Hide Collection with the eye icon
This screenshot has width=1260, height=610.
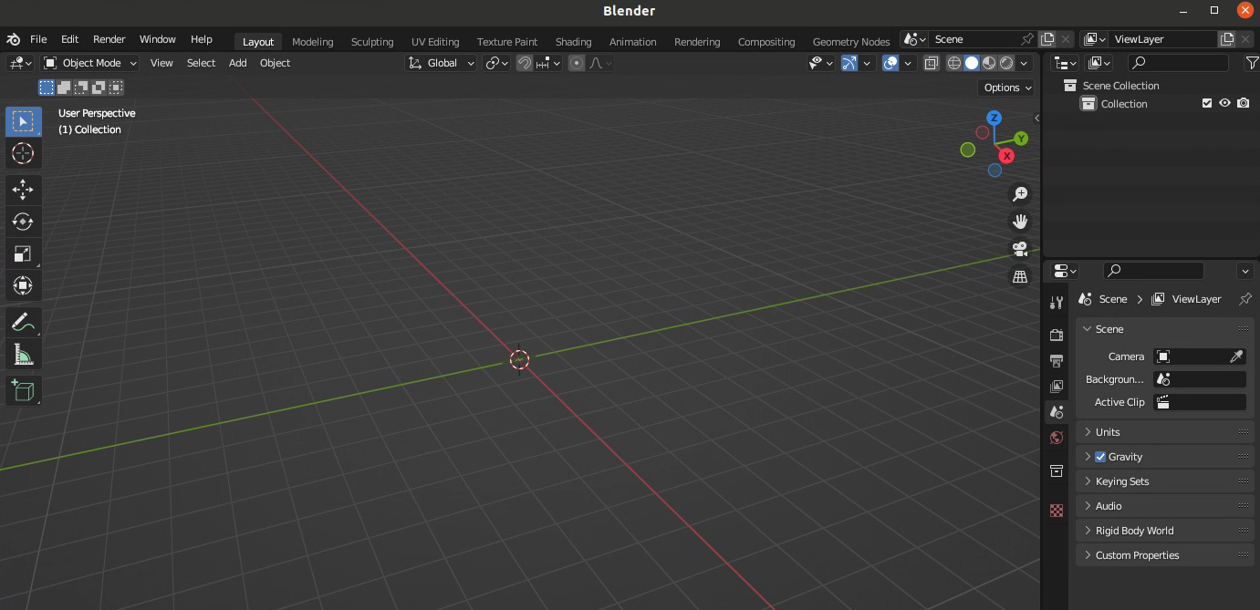coord(1225,104)
